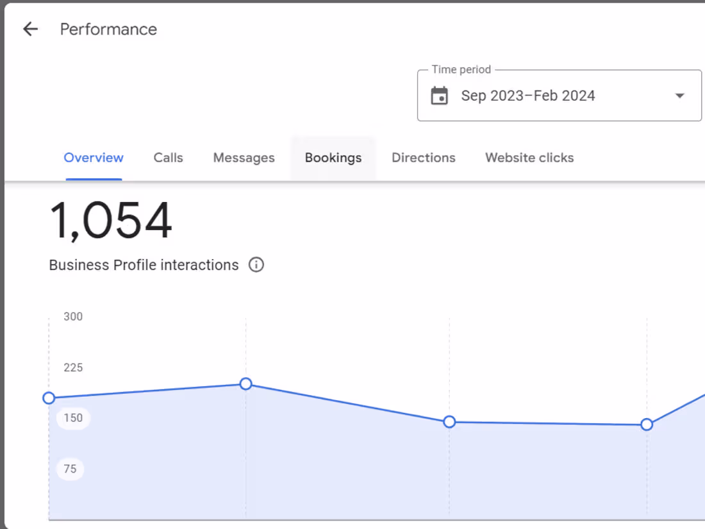705x529 pixels.
Task: Click the 1,054 interactions total
Action: click(111, 221)
